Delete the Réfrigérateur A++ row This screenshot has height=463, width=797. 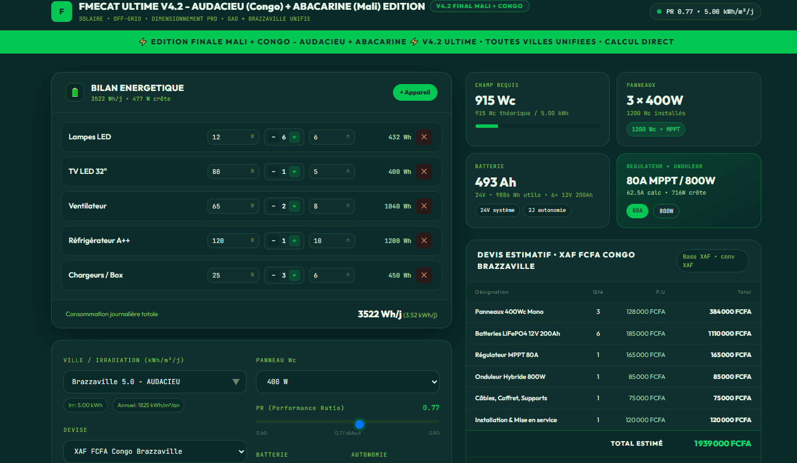click(424, 241)
